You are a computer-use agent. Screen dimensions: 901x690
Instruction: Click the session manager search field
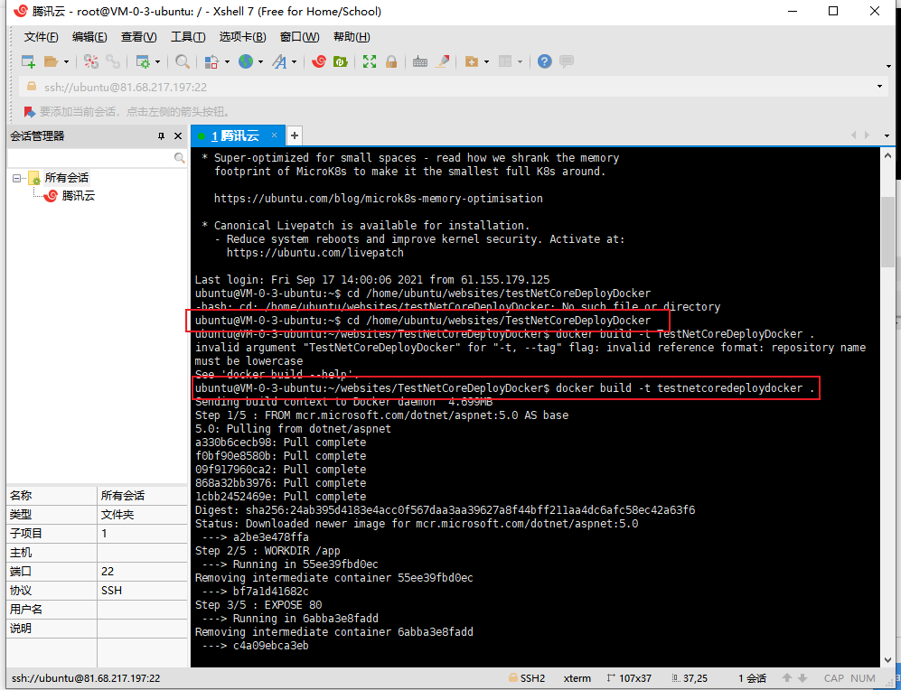[x=90, y=157]
